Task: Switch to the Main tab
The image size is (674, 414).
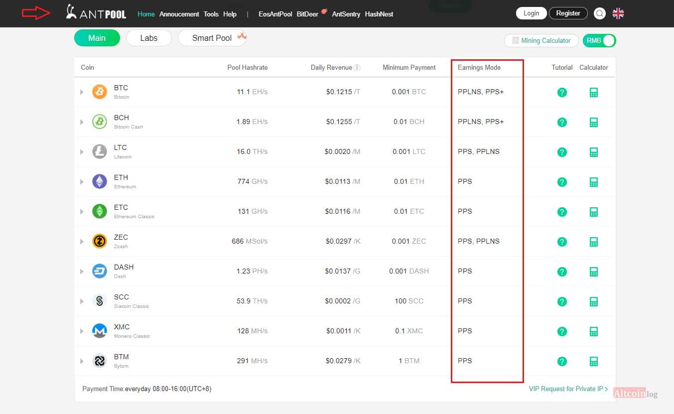Action: click(97, 38)
